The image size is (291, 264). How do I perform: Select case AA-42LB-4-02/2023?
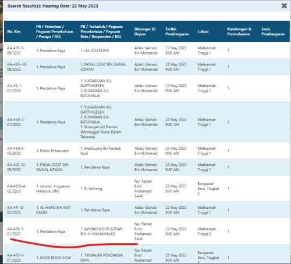pyautogui.click(x=17, y=189)
